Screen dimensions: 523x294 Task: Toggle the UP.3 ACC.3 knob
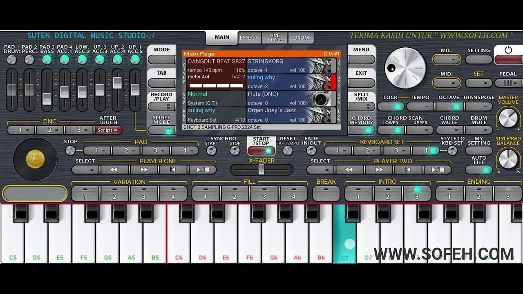click(x=100, y=60)
